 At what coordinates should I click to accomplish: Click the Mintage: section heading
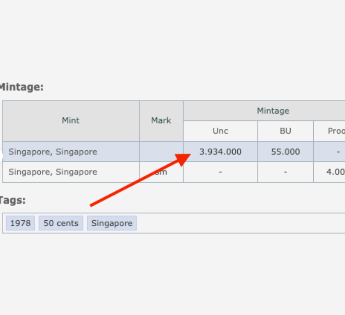point(21,87)
